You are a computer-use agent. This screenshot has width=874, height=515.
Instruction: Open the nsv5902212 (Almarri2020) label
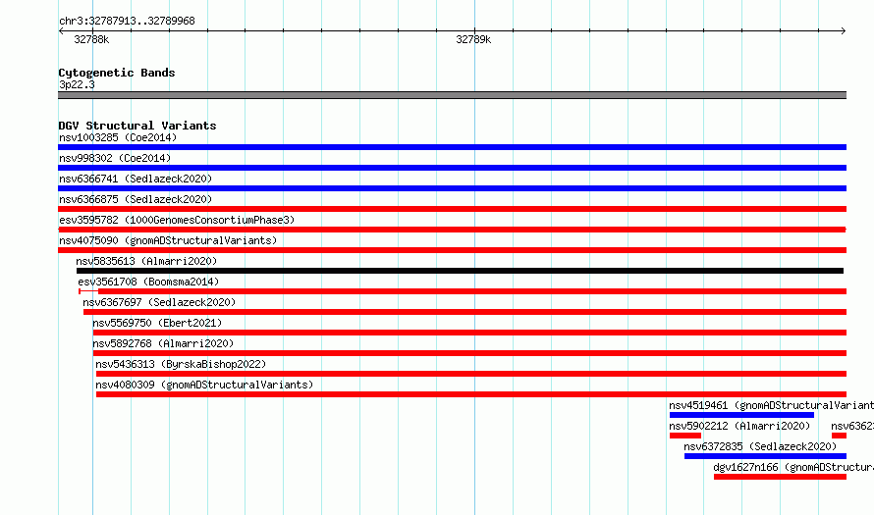pos(739,426)
